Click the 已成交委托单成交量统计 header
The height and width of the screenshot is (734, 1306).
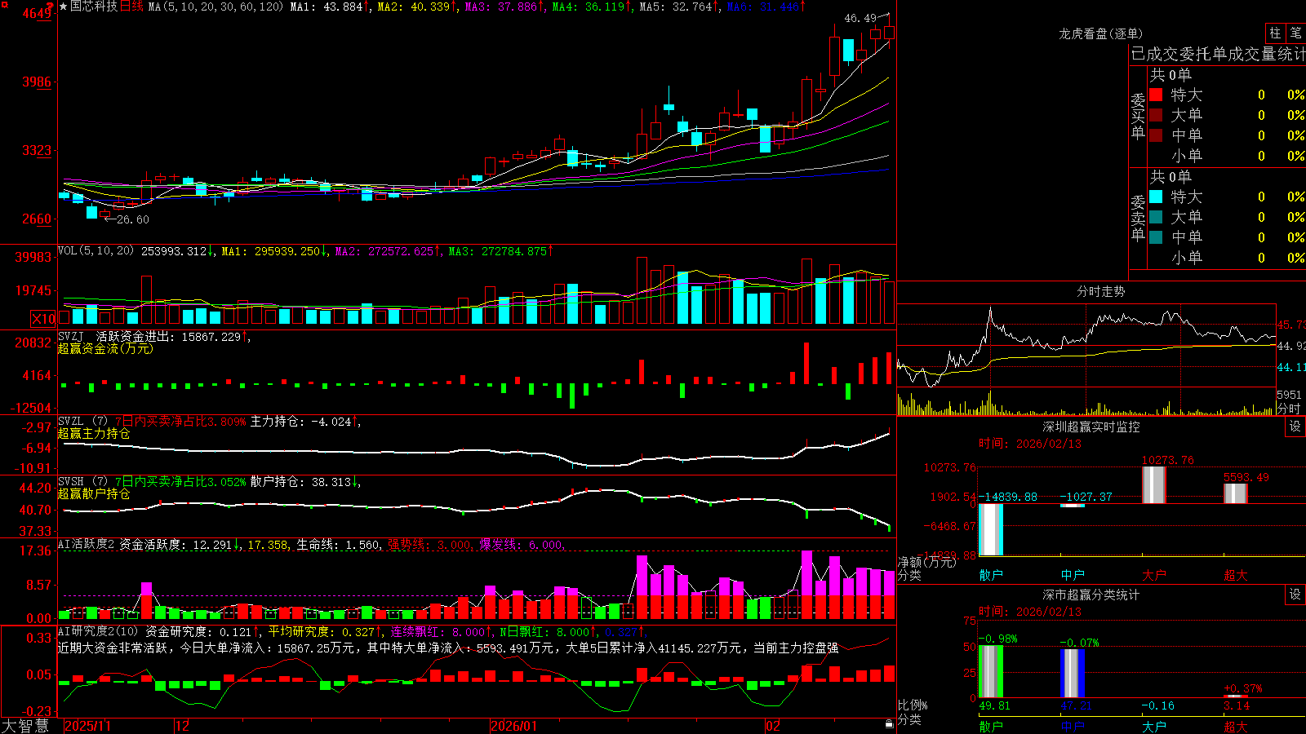pos(1218,54)
